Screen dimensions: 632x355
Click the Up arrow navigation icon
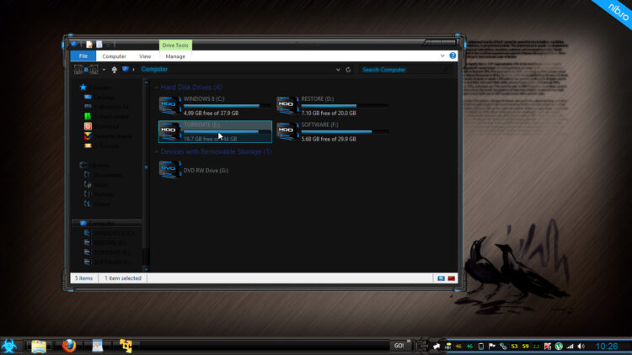pyautogui.click(x=115, y=69)
